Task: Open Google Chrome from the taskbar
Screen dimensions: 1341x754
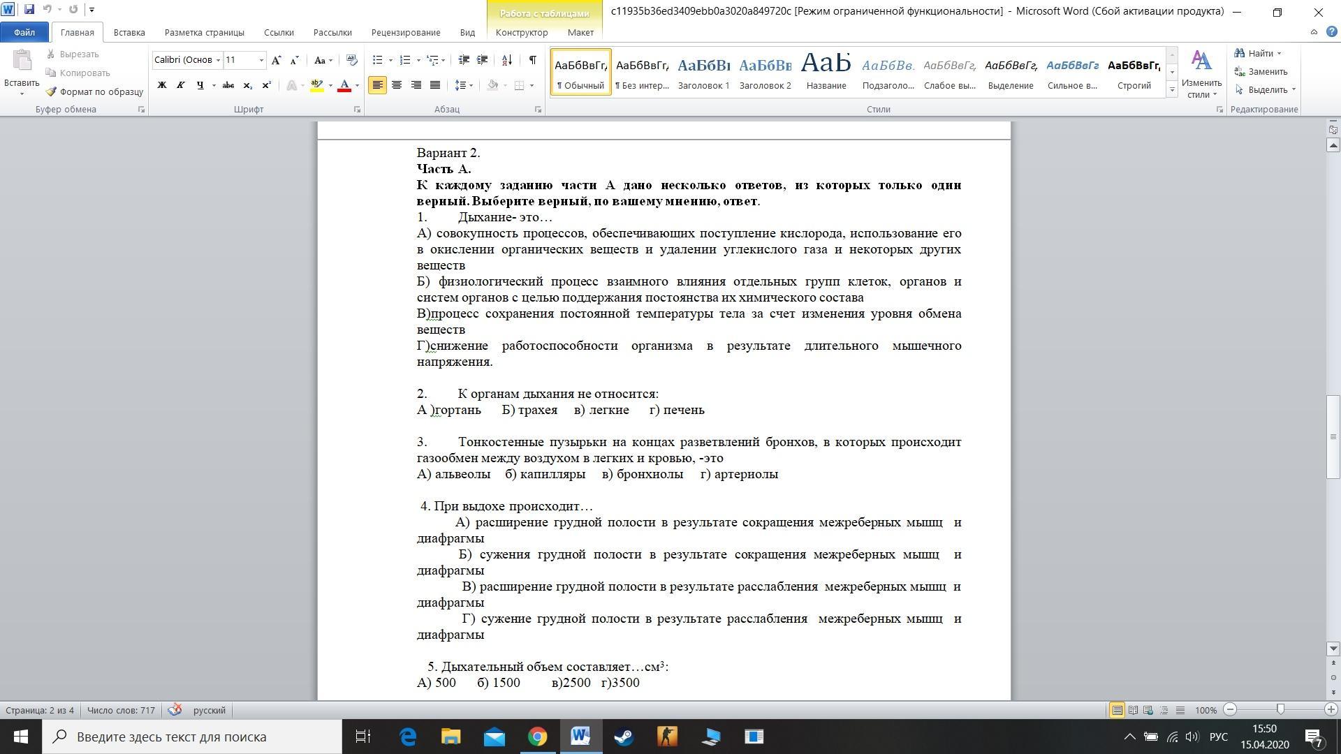Action: [537, 737]
